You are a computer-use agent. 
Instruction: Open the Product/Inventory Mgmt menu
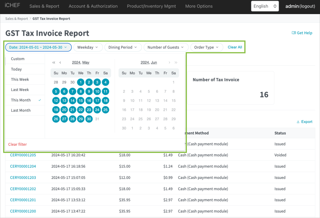pyautogui.click(x=151, y=6)
